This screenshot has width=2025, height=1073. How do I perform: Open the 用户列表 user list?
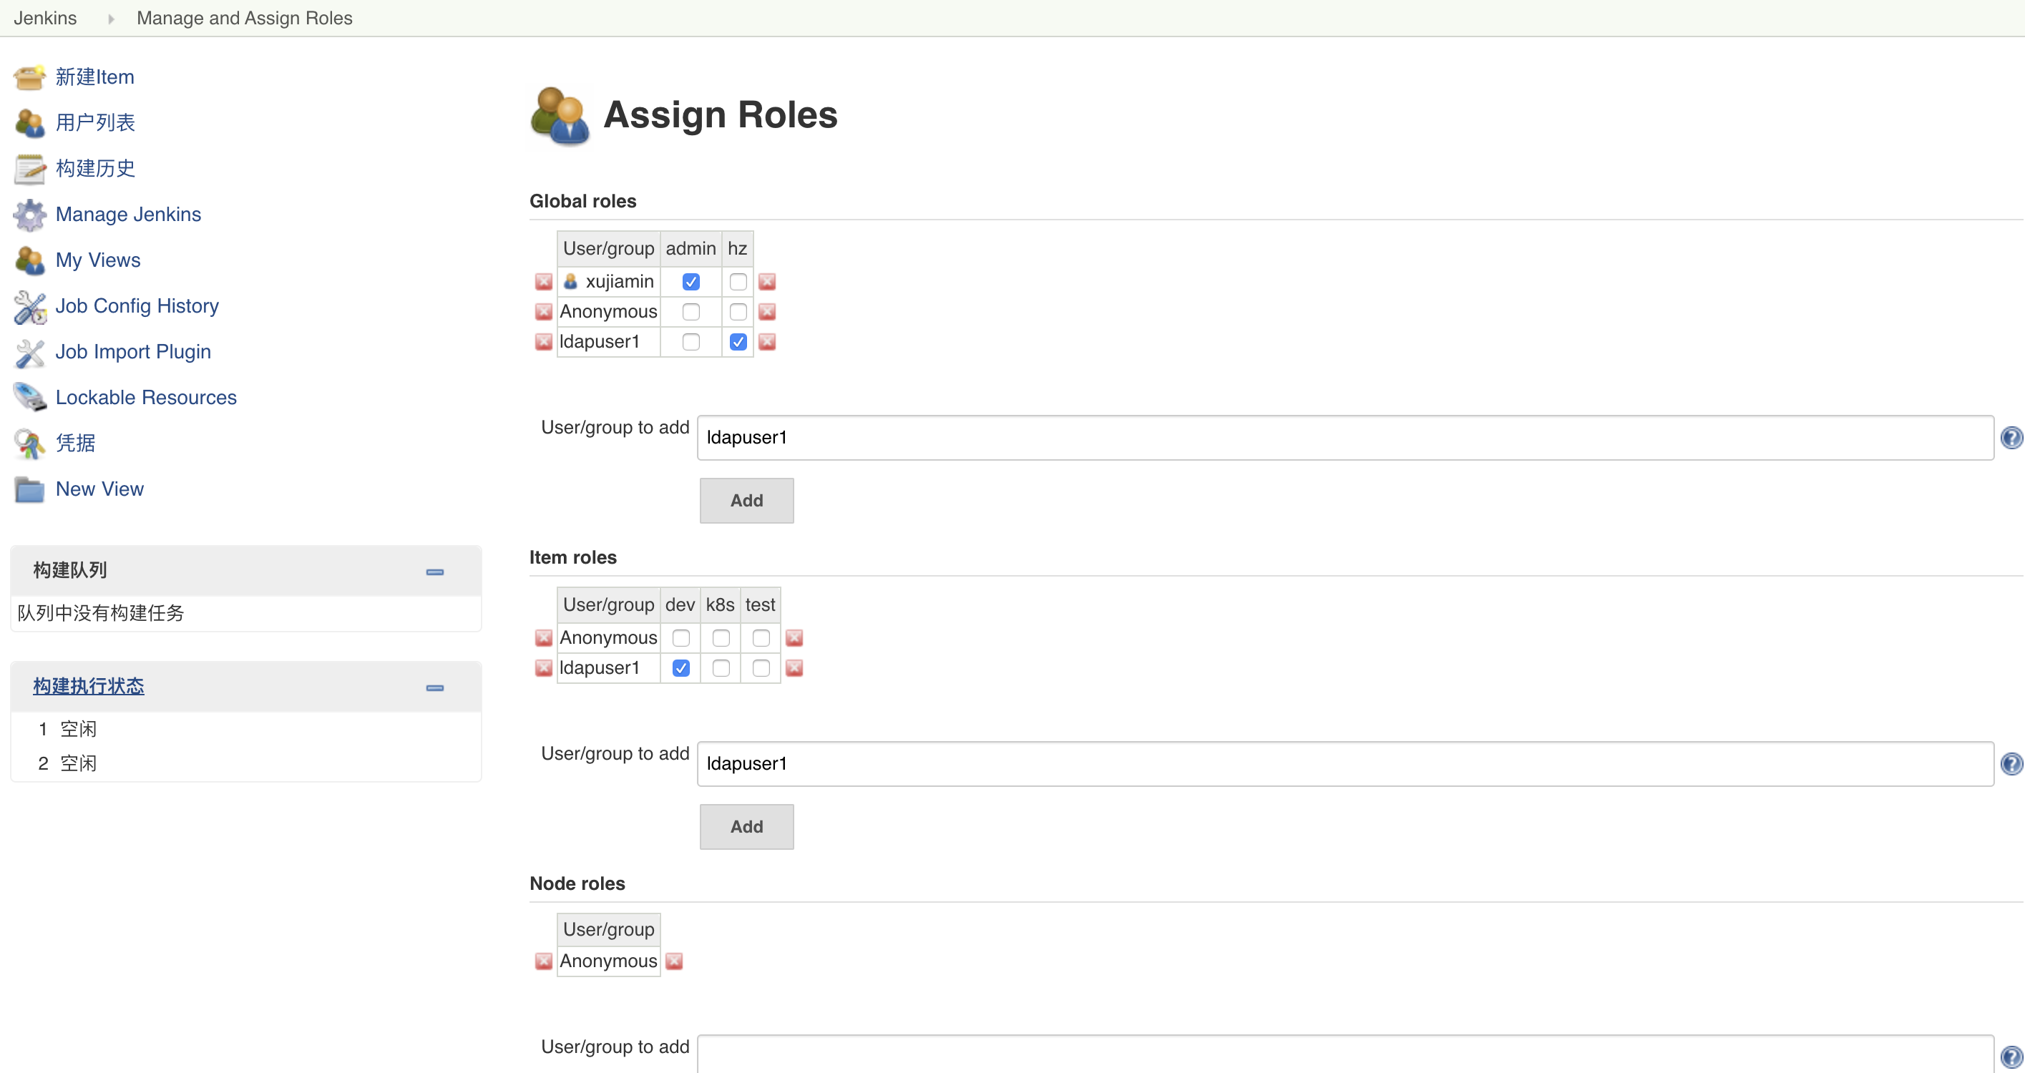(95, 122)
